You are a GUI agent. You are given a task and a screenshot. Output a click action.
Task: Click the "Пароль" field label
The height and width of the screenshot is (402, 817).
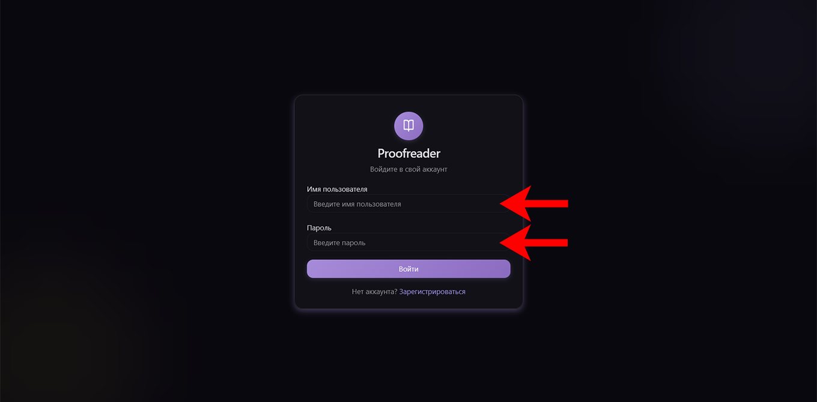(319, 228)
